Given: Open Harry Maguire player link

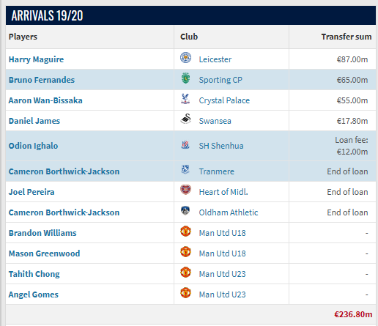Looking at the screenshot, I should tap(36, 59).
